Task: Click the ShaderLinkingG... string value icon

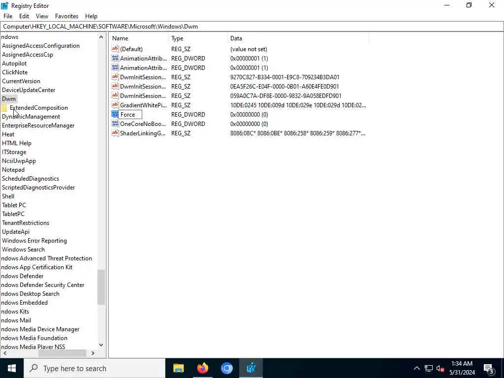Action: click(x=115, y=133)
